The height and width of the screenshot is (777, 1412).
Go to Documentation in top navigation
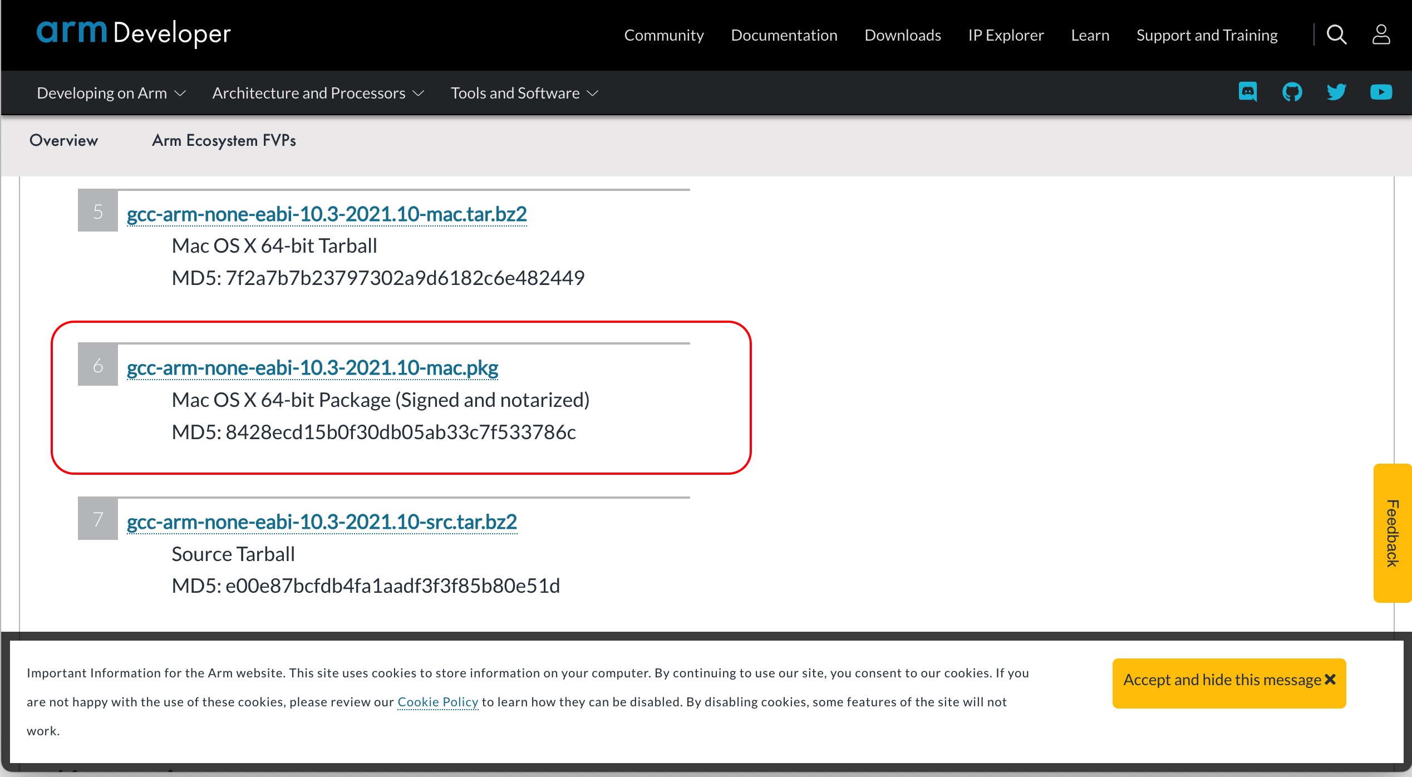pos(784,35)
